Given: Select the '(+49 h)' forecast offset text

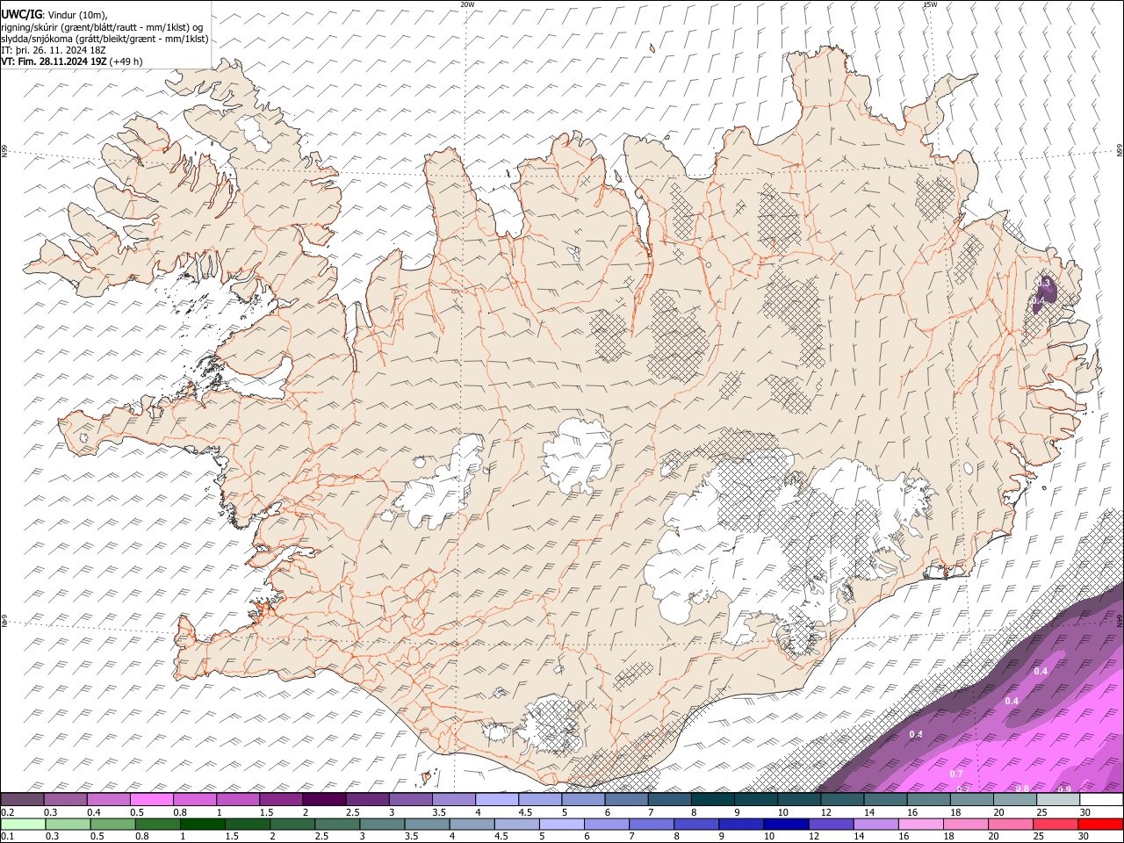Looking at the screenshot, I should point(126,61).
